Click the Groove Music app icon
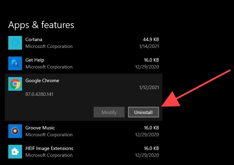 [15, 131]
